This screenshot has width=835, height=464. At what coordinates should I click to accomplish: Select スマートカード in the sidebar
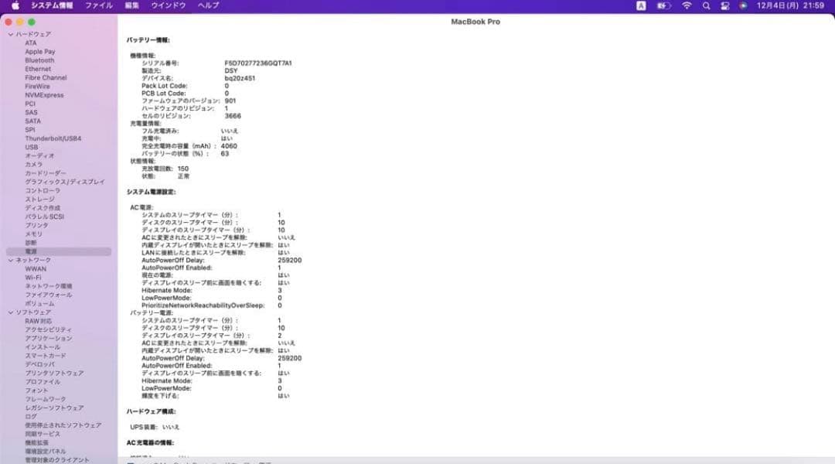(x=46, y=356)
